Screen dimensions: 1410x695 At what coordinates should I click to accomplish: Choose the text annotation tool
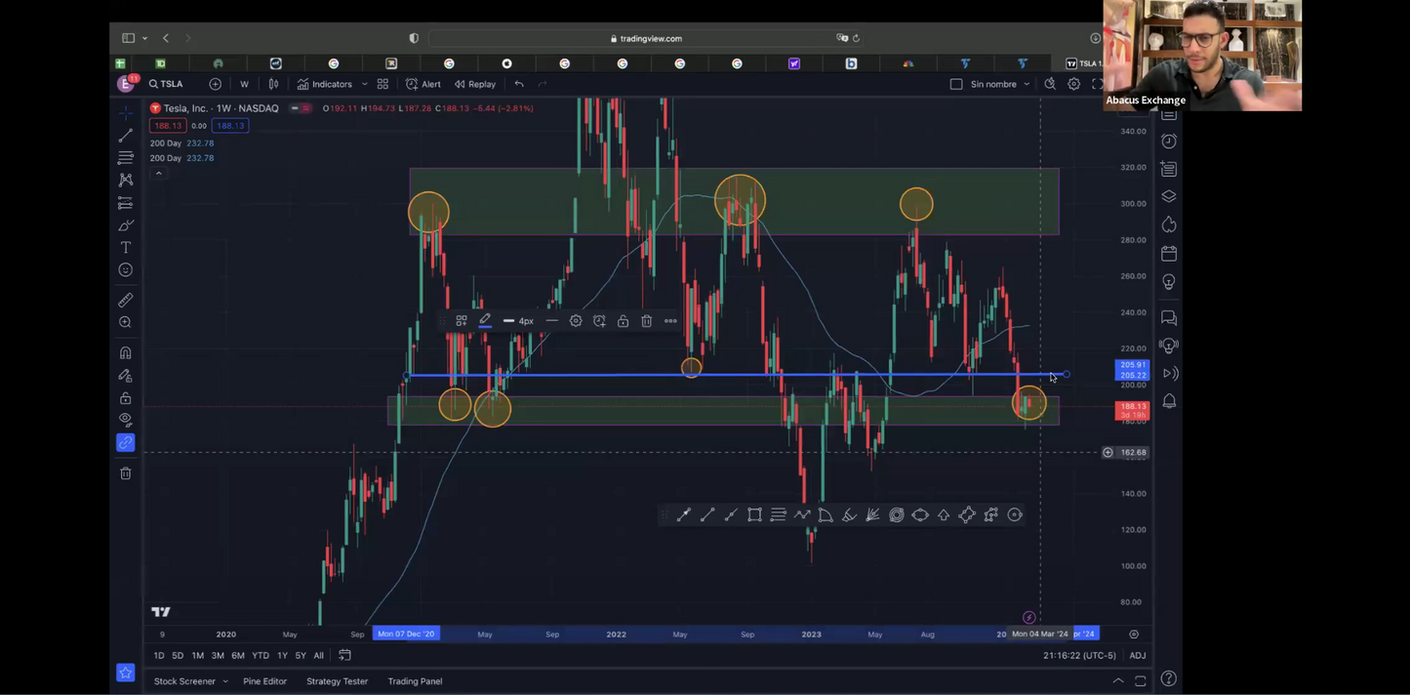[126, 248]
